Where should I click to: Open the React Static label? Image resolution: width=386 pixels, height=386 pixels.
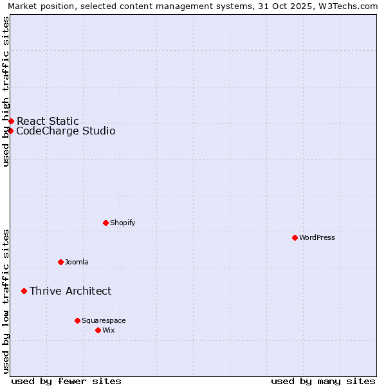(48, 121)
